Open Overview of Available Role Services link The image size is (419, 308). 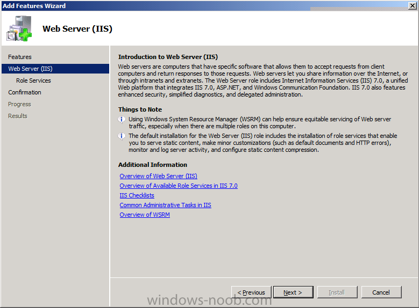tap(179, 186)
